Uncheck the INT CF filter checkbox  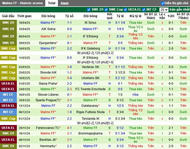coord(144,9)
